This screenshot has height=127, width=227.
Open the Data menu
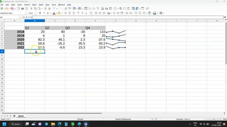pos(48,5)
